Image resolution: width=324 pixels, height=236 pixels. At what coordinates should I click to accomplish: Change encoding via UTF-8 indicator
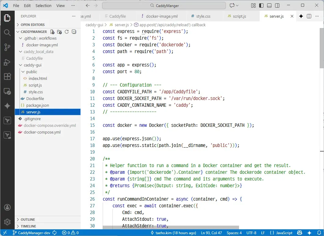(251, 233)
